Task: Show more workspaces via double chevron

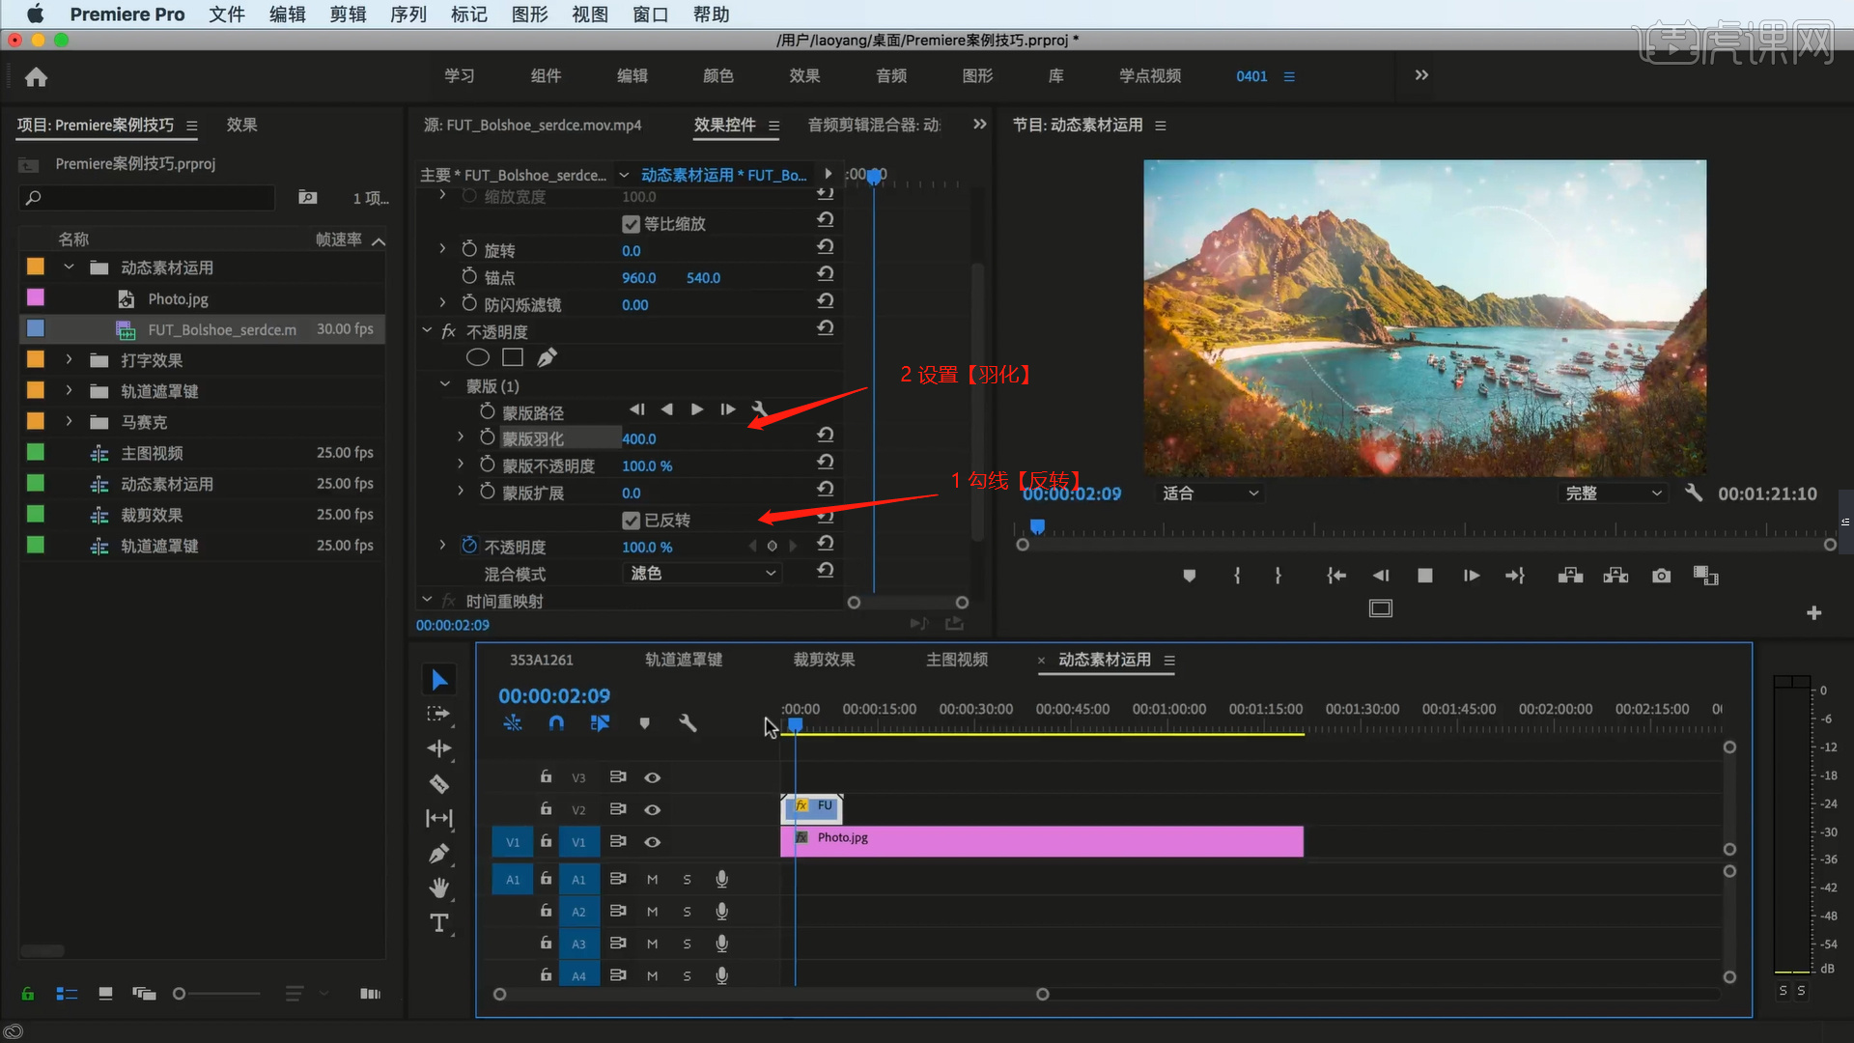Action: 1421,75
